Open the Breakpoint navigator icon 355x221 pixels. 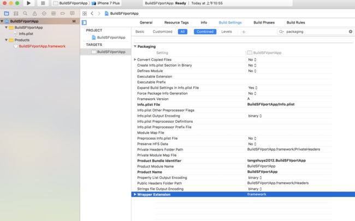pyautogui.click(x=63, y=14)
